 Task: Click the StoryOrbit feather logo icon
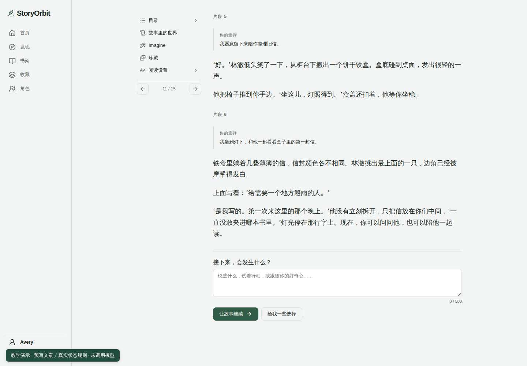[11, 13]
